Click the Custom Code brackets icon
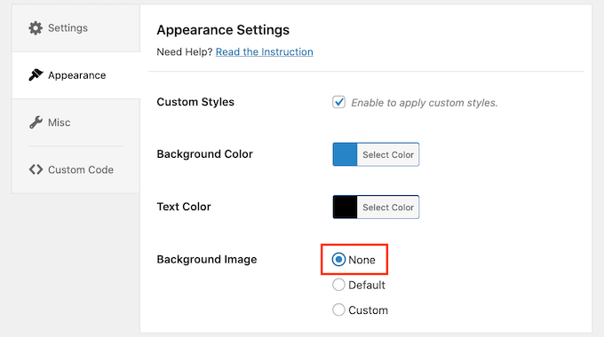This screenshot has height=337, width=604. (x=36, y=169)
